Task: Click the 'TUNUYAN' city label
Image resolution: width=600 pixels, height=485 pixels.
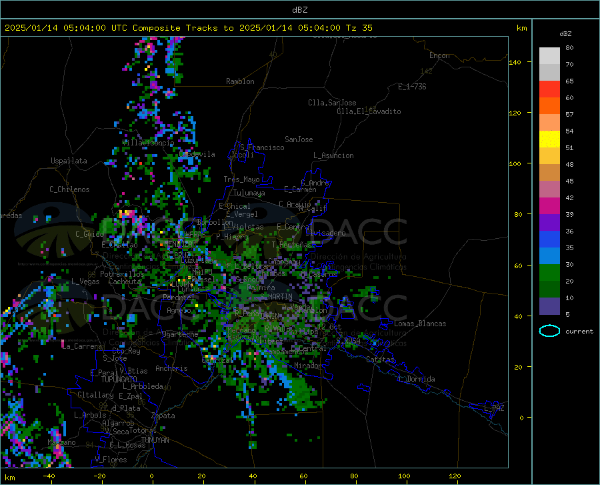Action: tap(155, 440)
